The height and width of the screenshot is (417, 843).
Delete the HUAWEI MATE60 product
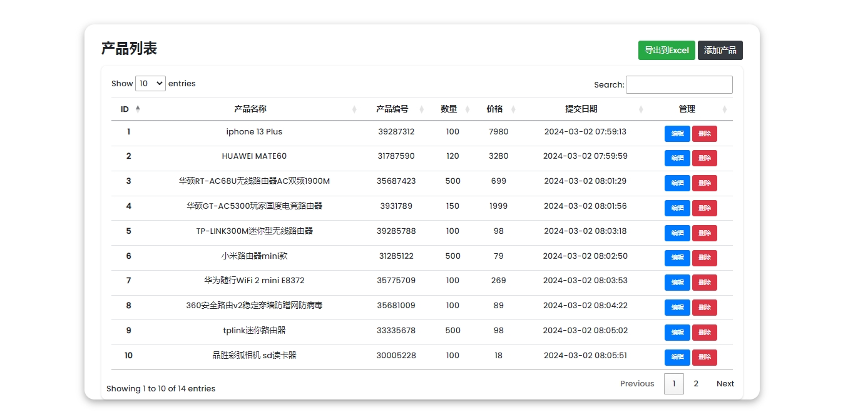[x=705, y=158]
